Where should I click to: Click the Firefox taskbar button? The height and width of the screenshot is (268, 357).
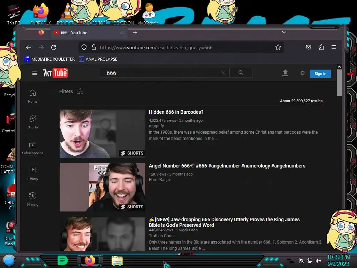coord(90,260)
